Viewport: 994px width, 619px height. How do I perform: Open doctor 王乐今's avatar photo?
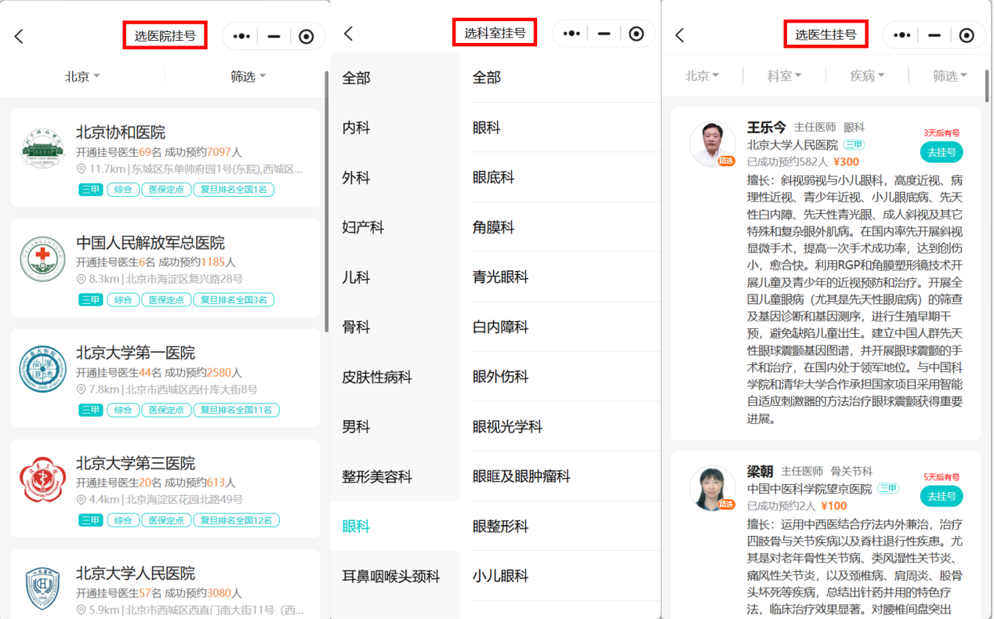(x=713, y=144)
